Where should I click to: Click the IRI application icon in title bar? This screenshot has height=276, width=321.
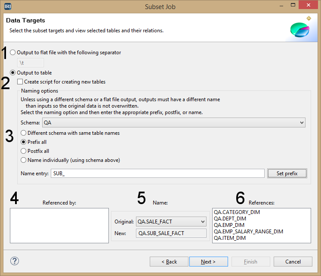8,6
